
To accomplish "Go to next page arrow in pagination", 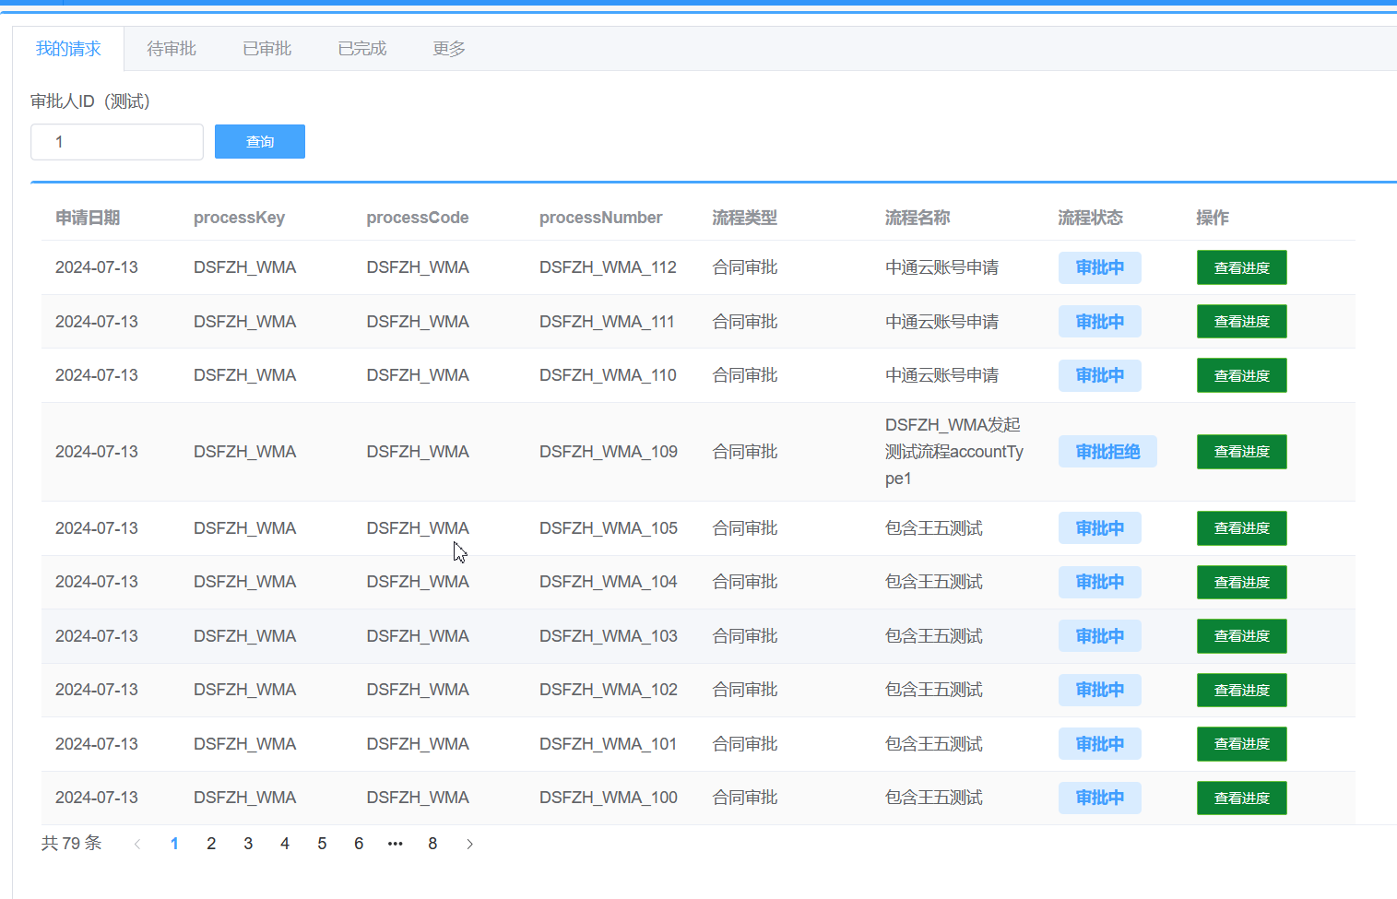I will click(469, 844).
